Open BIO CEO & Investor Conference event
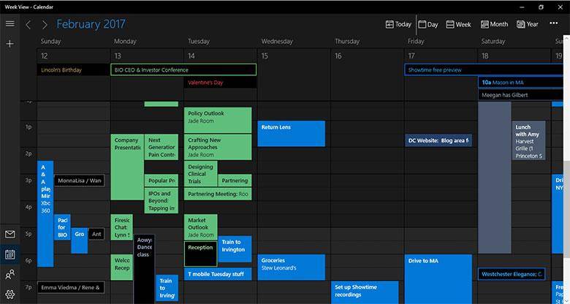 183,70
